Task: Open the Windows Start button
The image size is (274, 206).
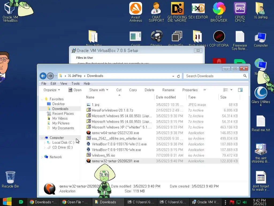Action: pos(7,202)
